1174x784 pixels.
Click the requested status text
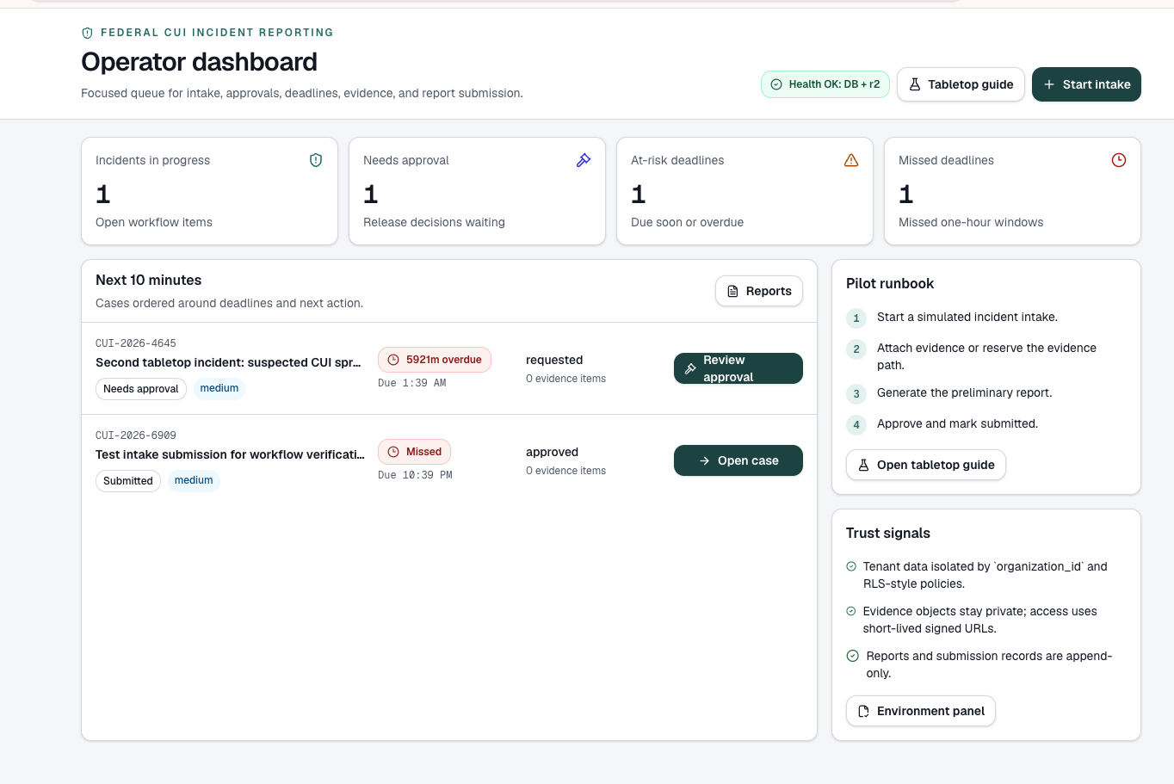coord(554,360)
